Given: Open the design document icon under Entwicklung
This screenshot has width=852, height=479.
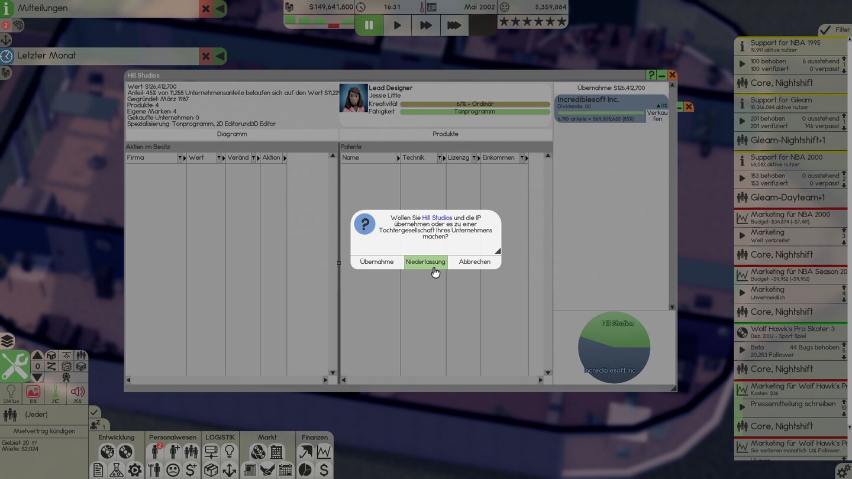Looking at the screenshot, I should pyautogui.click(x=98, y=470).
